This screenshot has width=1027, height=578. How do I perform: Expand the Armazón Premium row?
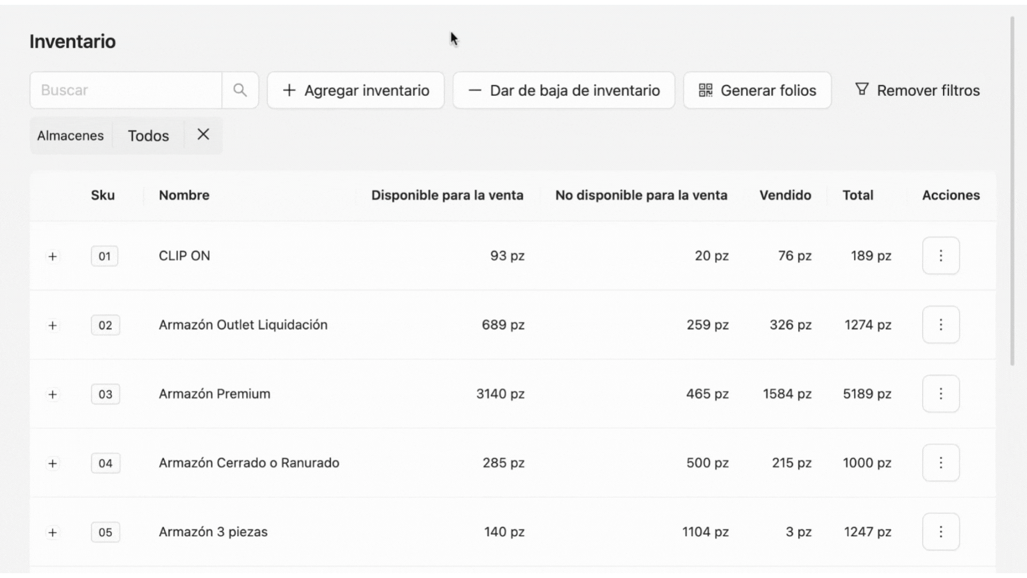[52, 394]
